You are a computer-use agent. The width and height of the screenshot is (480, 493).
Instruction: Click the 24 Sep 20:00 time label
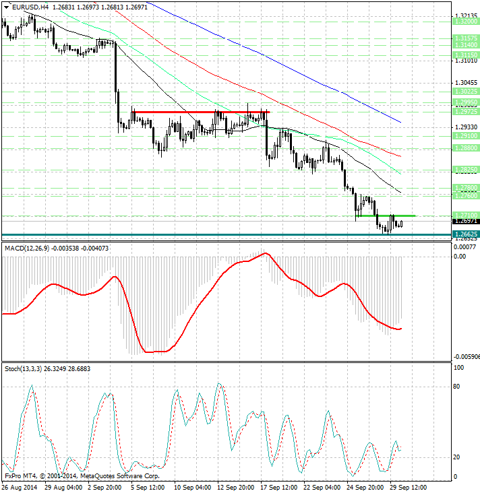click(x=365, y=488)
